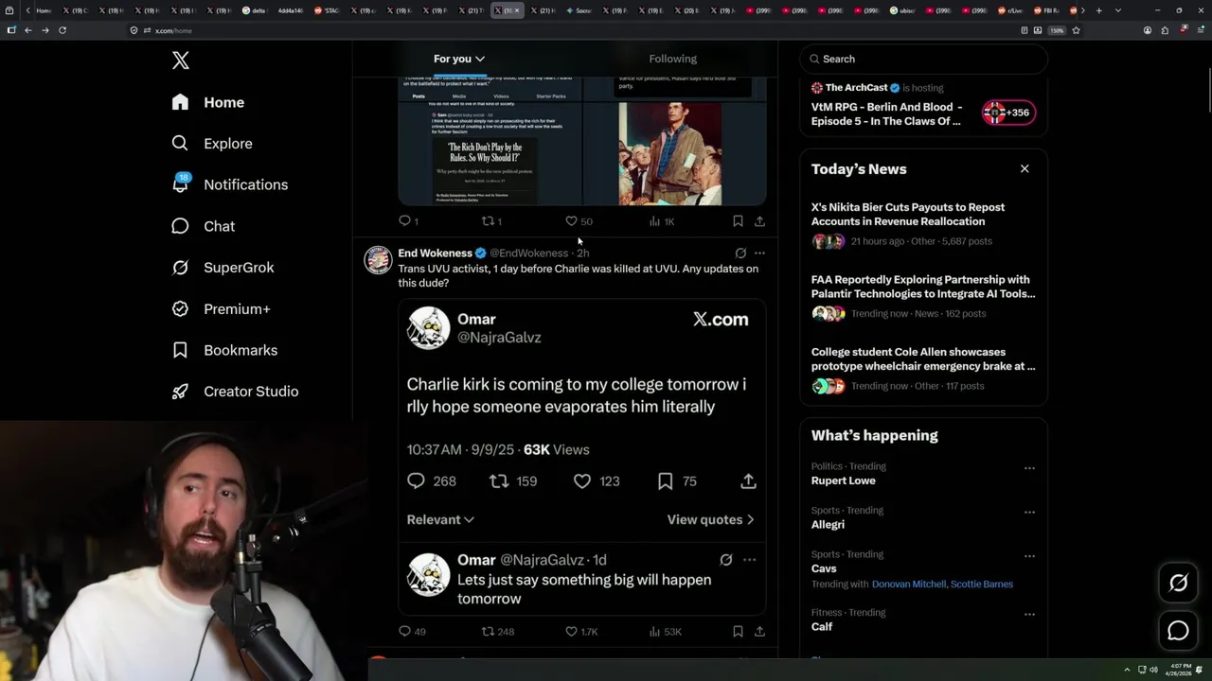Open the Calf trending topic
Screen dimensions: 1212x681
[822, 626]
